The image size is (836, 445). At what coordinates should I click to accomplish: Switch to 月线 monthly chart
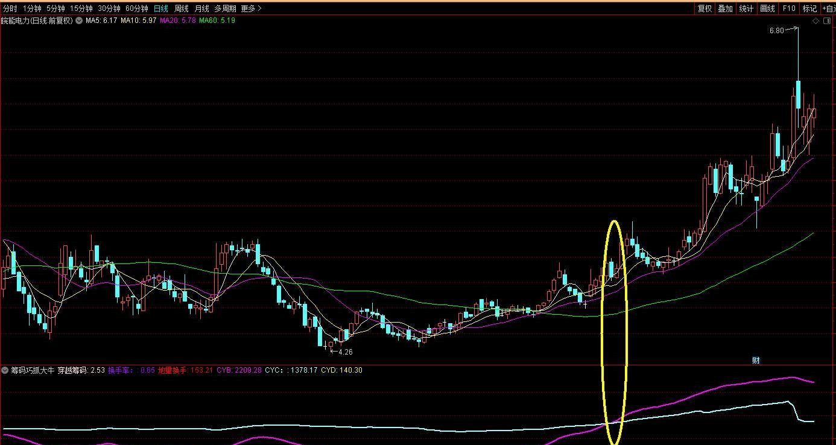[201, 8]
